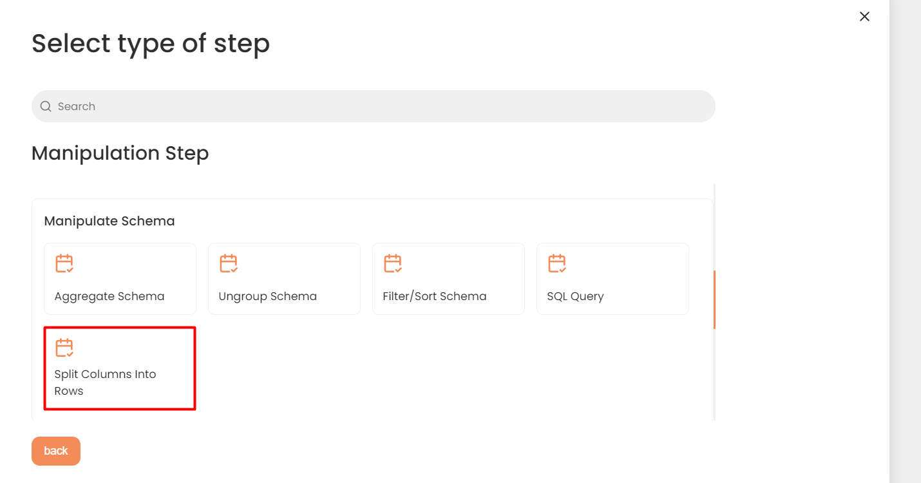The image size is (921, 483).
Task: Focus the Search input field
Action: [x=374, y=106]
